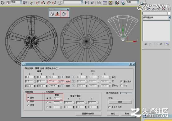Toggle the Angle Snap icon
The height and width of the screenshot is (121, 172).
point(43,2)
